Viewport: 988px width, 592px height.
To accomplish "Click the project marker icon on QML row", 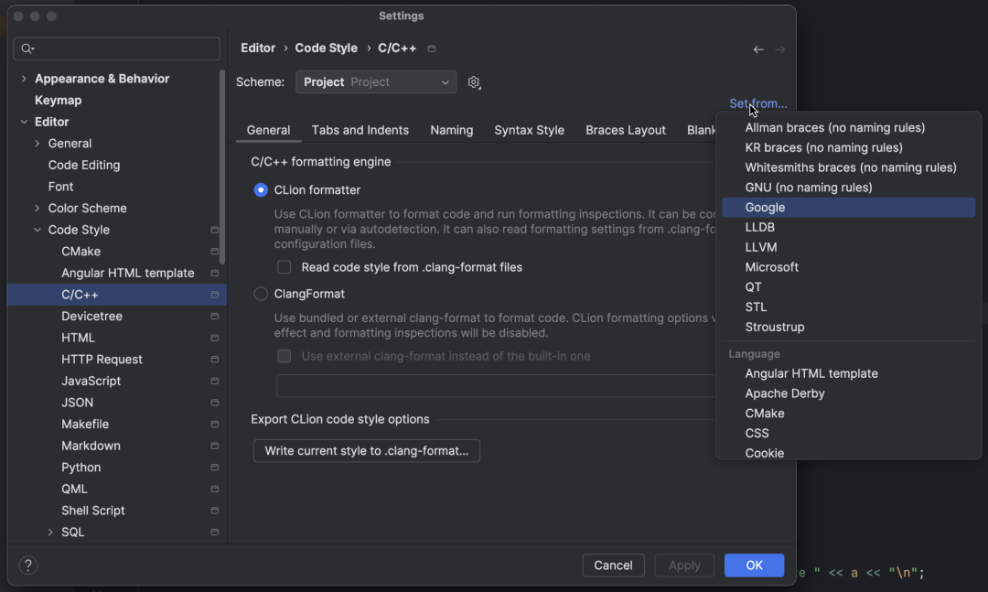I will pyautogui.click(x=214, y=490).
